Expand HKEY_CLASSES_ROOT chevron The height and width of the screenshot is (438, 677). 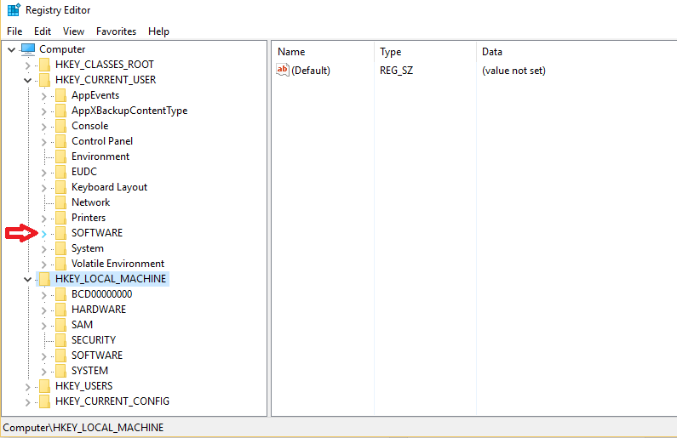(x=27, y=65)
